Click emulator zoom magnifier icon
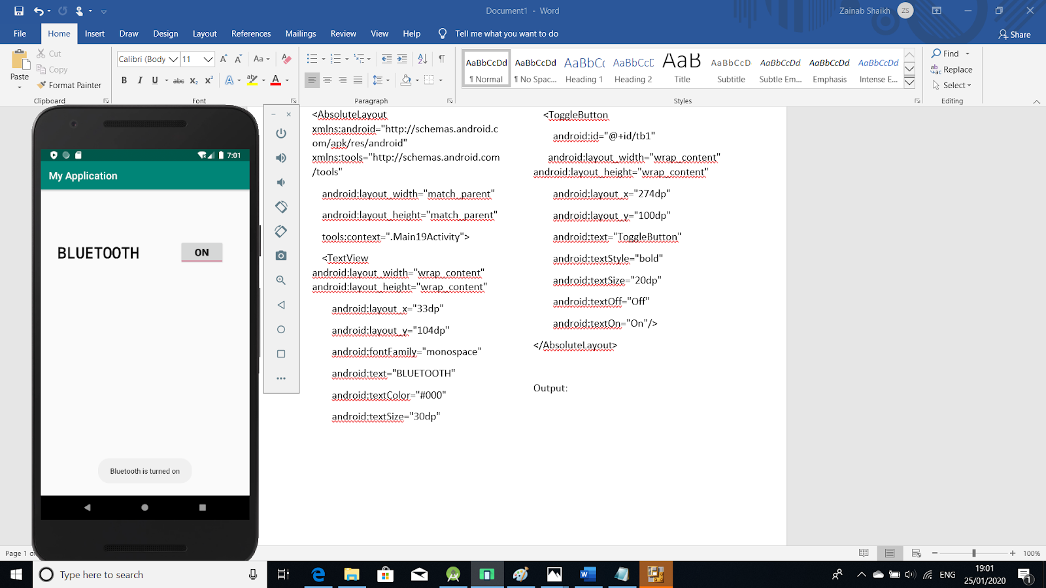Screen dimensions: 1046x588 pos(281,280)
